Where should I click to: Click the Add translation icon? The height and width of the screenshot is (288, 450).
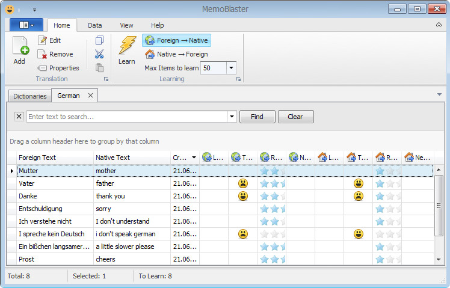click(x=20, y=46)
